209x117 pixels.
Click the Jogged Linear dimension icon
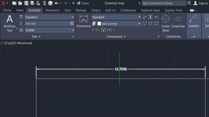click(x=156, y=17)
